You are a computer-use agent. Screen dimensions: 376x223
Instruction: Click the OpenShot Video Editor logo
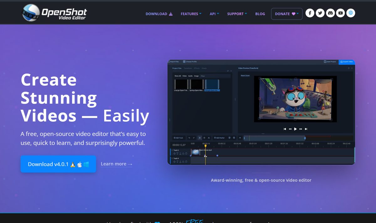point(54,13)
